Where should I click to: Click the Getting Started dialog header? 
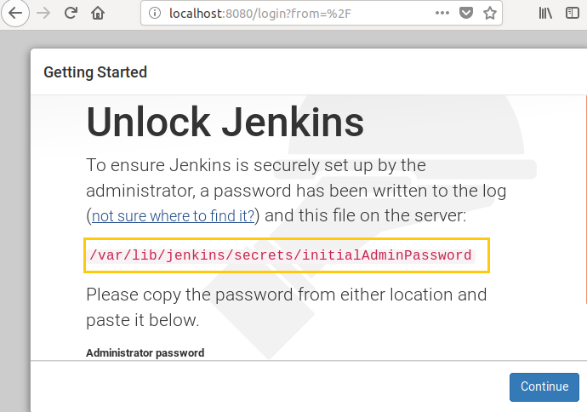pos(95,72)
